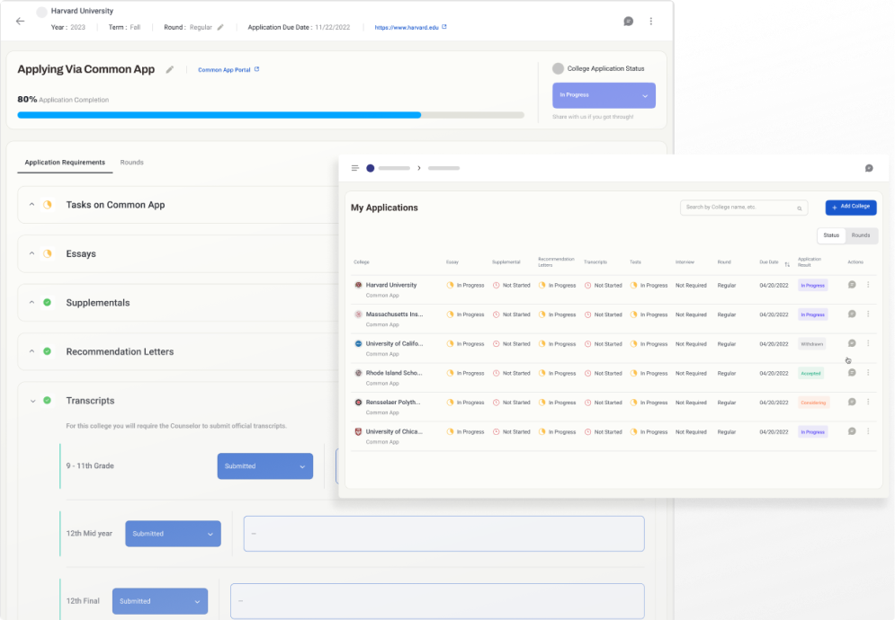Click the Add College button
This screenshot has width=895, height=620.
coord(851,207)
